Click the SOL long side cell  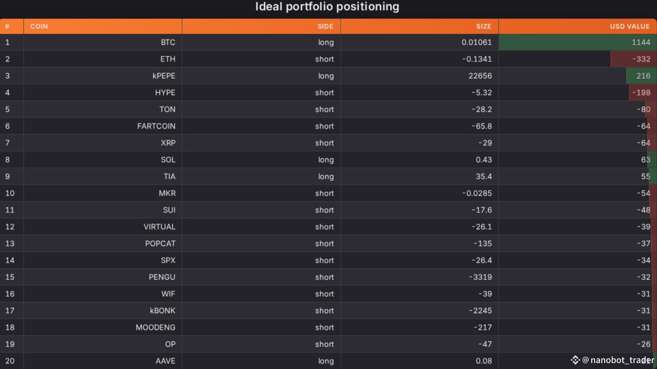pos(261,160)
